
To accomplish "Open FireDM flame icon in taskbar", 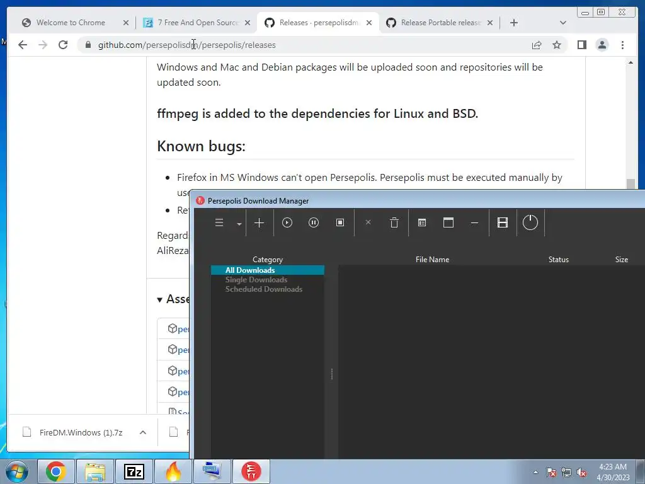I will pos(173,471).
